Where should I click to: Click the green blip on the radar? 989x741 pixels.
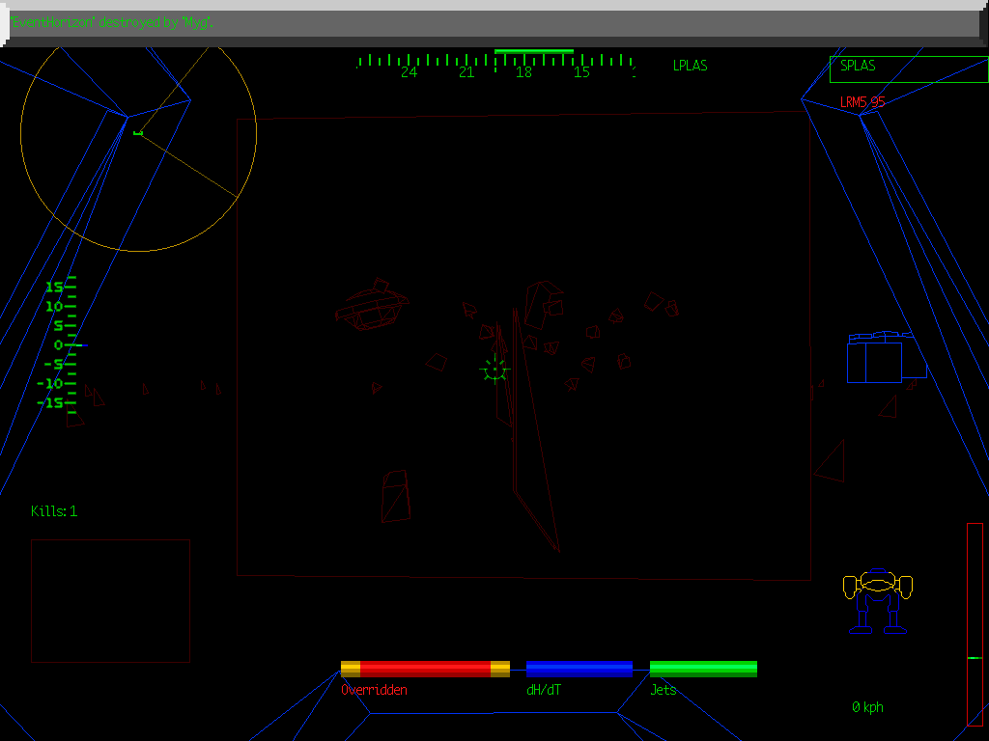(x=138, y=132)
